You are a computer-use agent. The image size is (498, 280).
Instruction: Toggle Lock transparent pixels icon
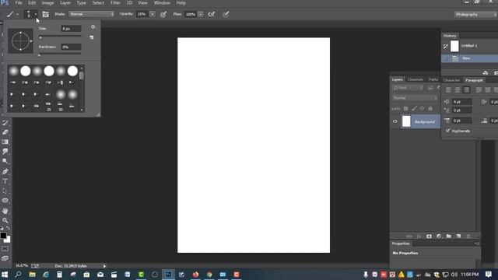click(x=406, y=109)
